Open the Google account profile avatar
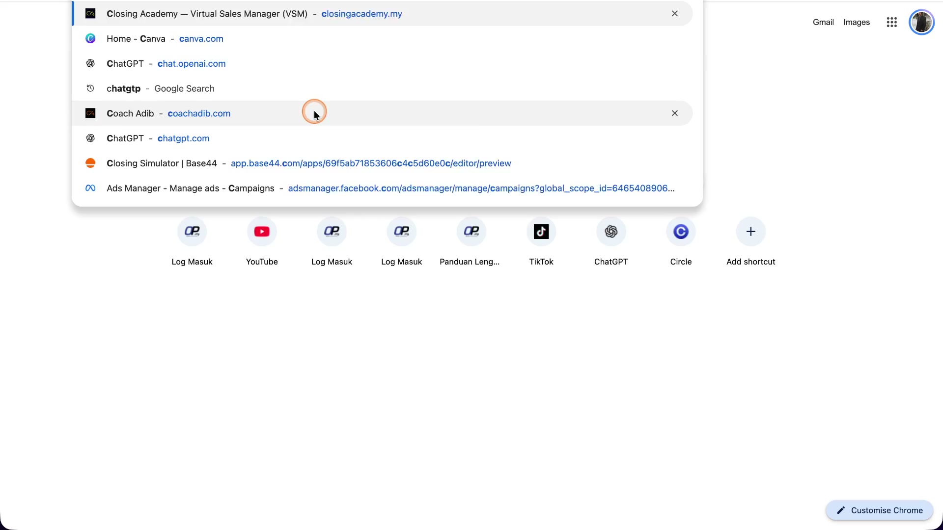This screenshot has width=943, height=530. (921, 23)
